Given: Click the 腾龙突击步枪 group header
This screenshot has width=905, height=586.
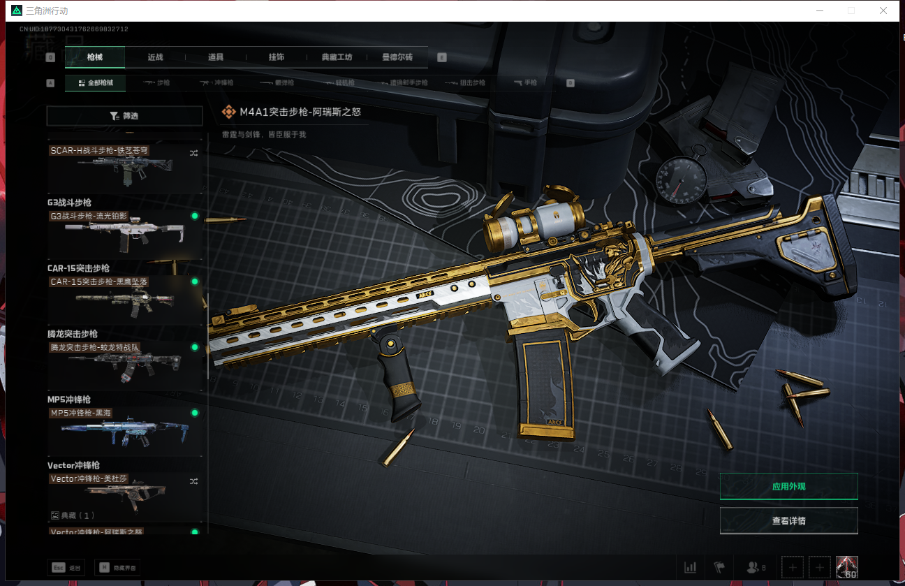Looking at the screenshot, I should point(73,334).
